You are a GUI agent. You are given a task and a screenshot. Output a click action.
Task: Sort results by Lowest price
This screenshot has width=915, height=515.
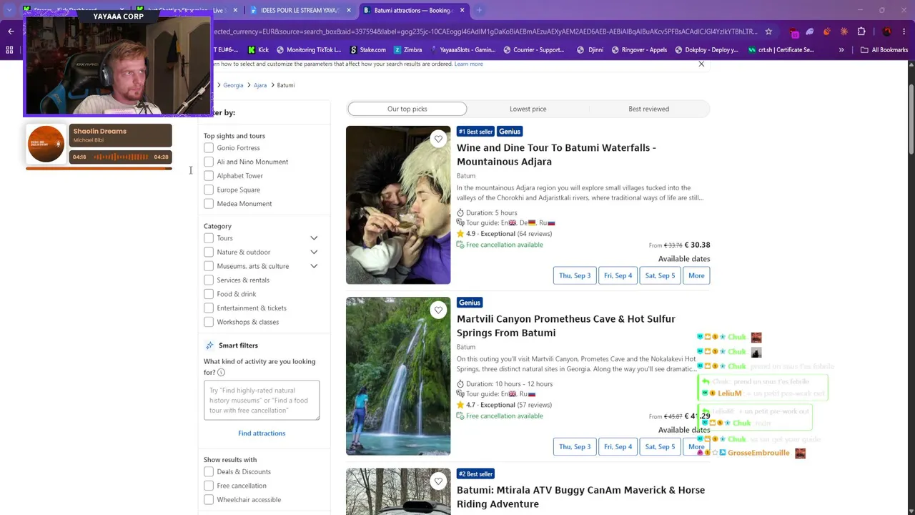point(528,109)
